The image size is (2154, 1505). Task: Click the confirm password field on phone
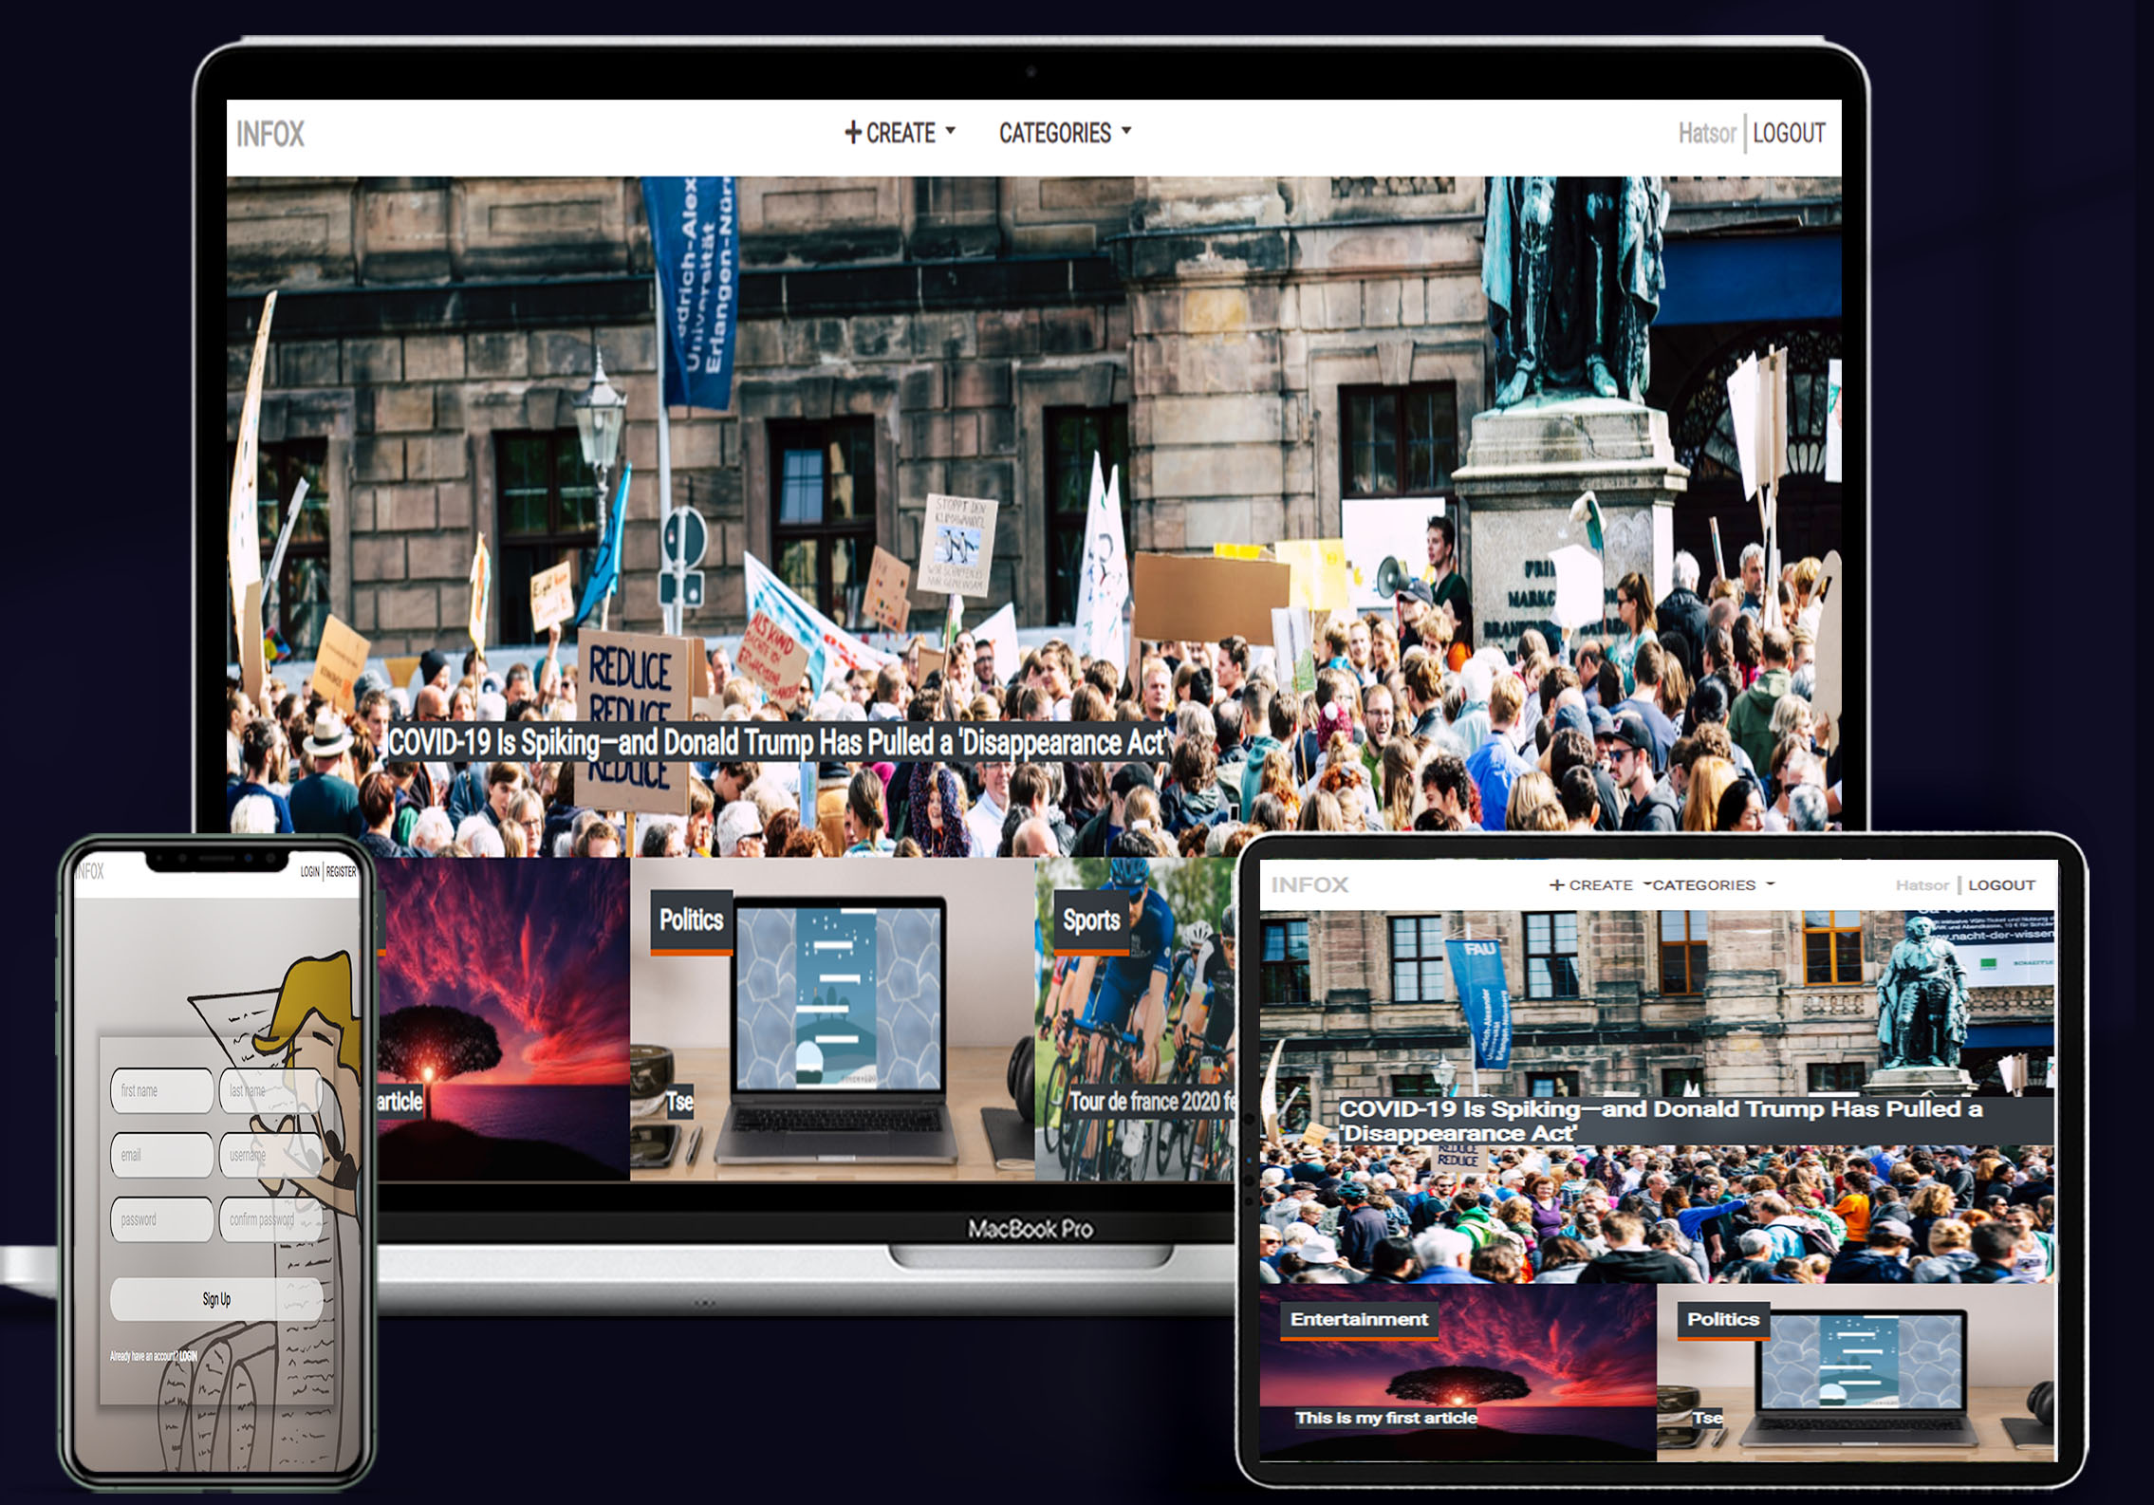(x=269, y=1219)
